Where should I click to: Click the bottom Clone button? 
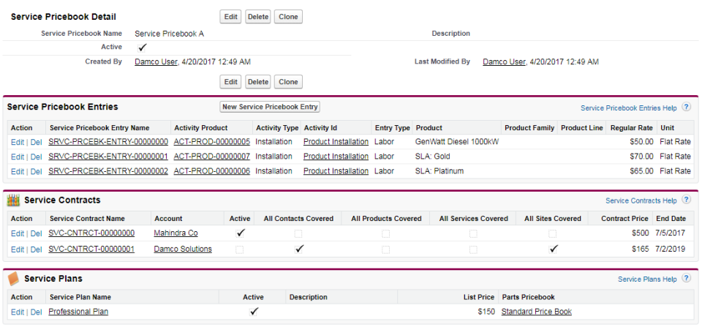click(x=288, y=82)
